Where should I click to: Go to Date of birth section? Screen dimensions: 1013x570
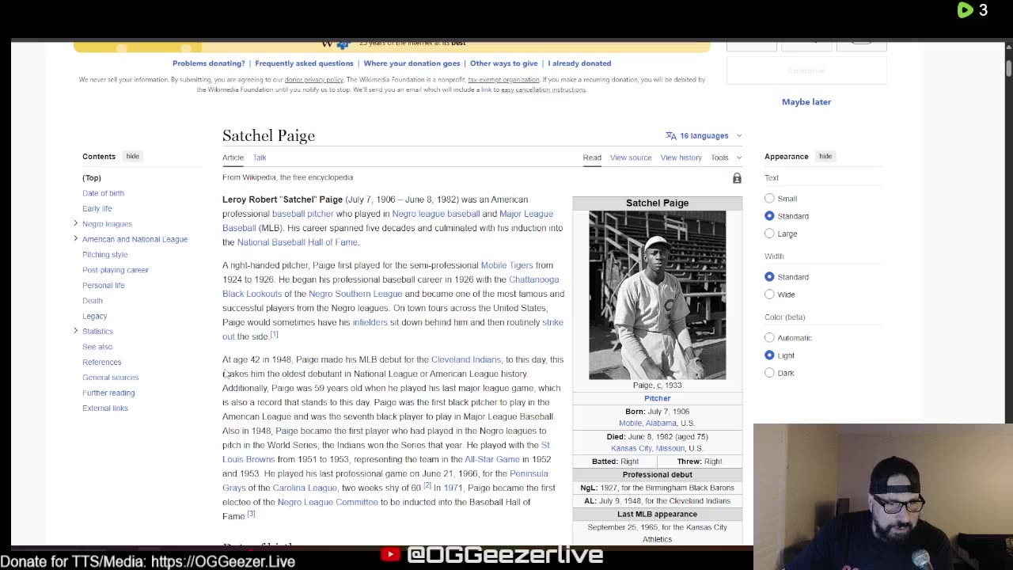[103, 193]
